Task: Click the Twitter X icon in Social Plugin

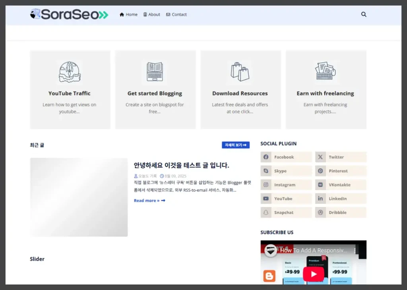Action: (x=320, y=157)
